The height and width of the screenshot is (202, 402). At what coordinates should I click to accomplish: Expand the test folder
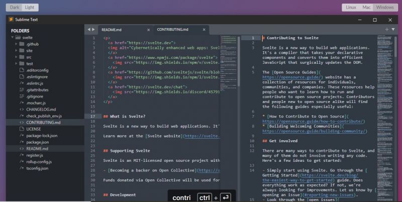click(x=16, y=64)
